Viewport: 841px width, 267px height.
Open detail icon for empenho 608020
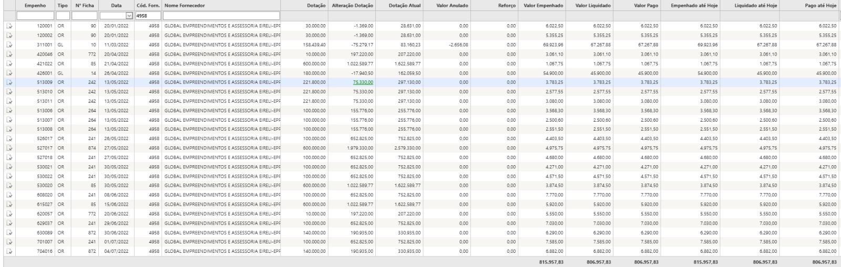pos(9,195)
